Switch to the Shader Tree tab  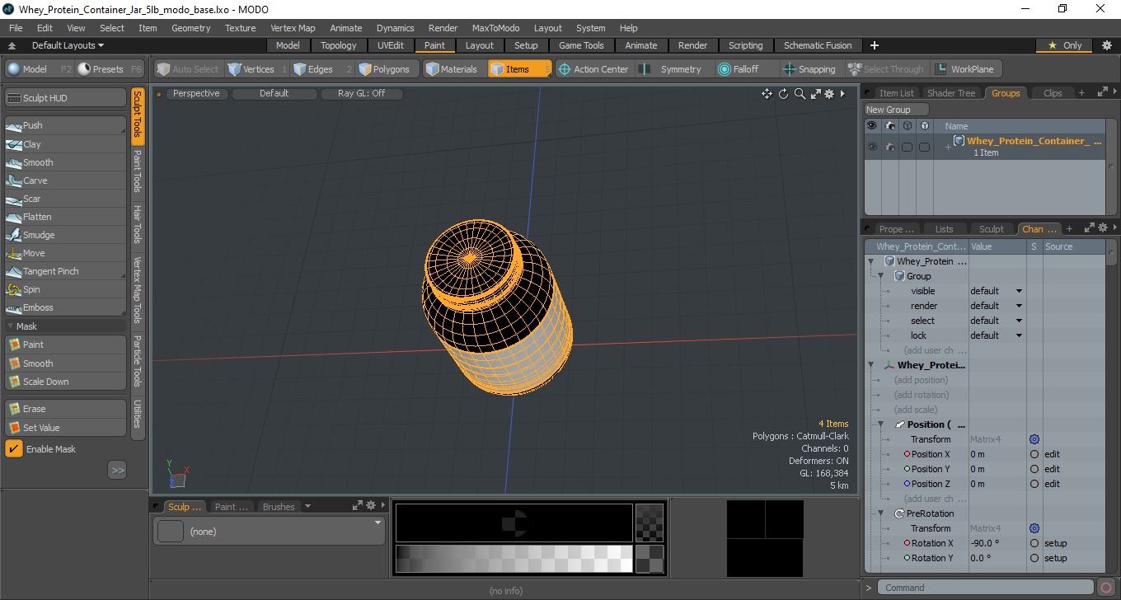coord(951,93)
